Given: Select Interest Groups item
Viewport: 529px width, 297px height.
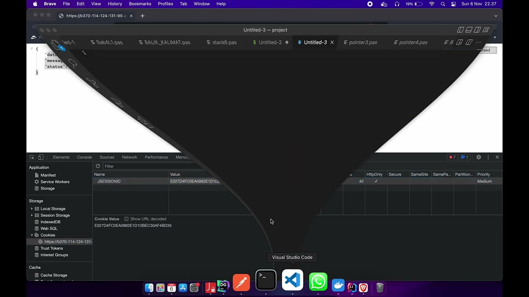Looking at the screenshot, I should [x=54, y=255].
